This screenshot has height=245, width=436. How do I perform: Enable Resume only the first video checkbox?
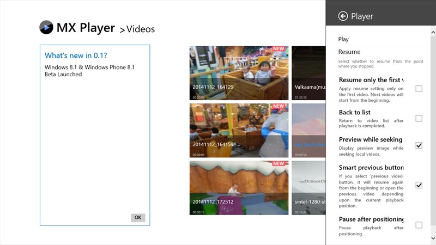point(419,89)
